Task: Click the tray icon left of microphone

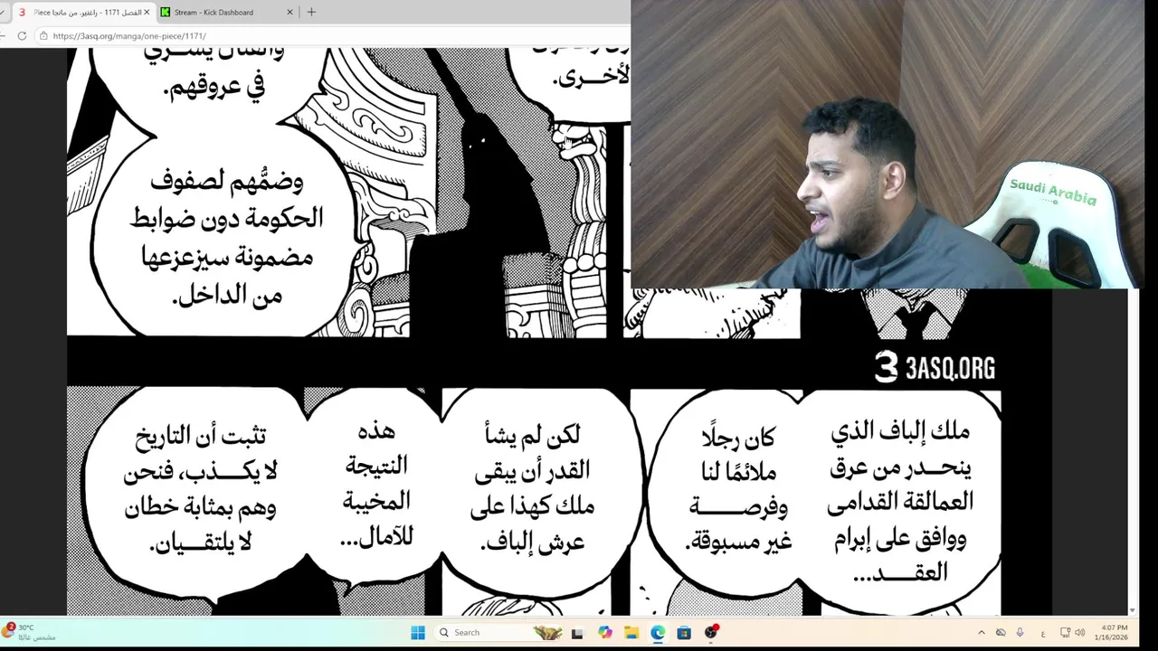Action: 1001,632
